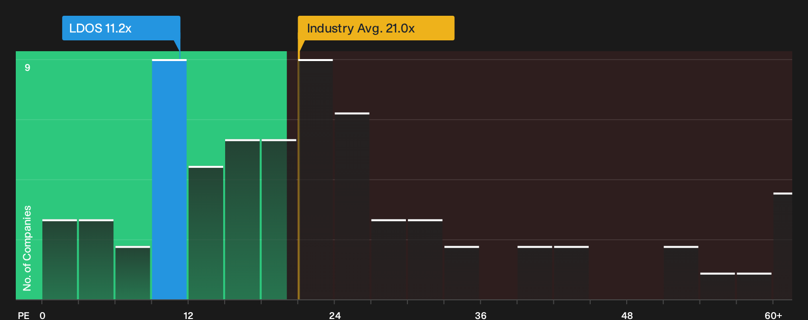Click the x-axis label 12
Viewport: 808px width, 320px height.
coord(188,316)
